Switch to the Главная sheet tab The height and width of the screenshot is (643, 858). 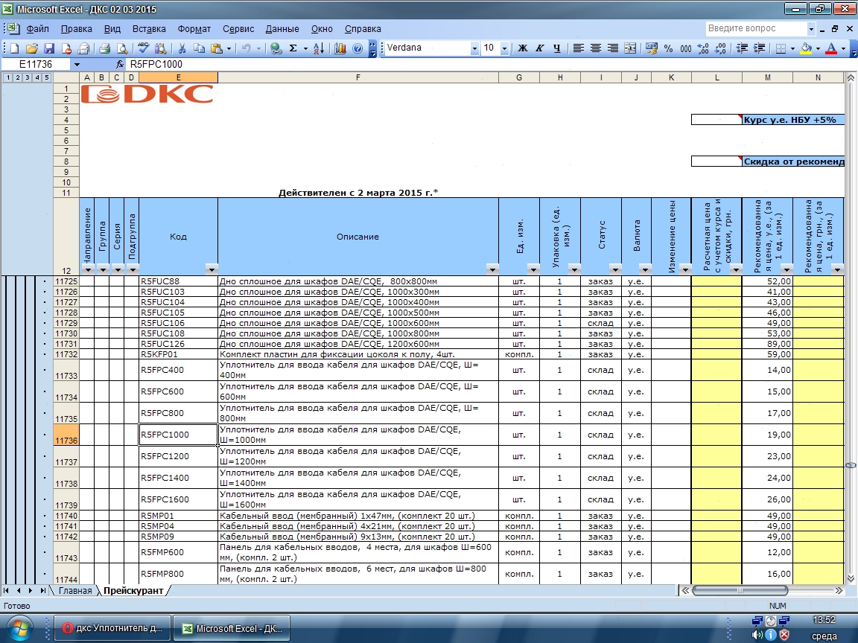75,590
